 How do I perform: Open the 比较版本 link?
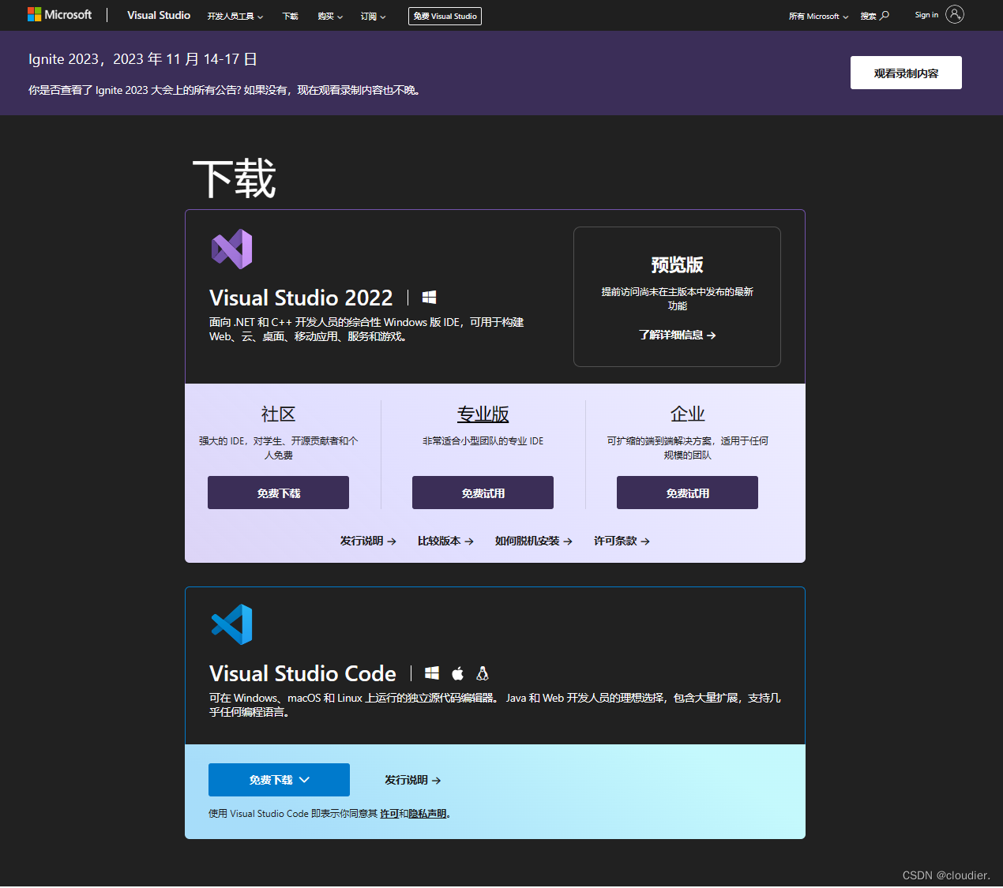point(445,541)
